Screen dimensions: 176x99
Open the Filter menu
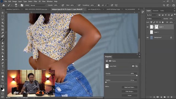pos(35,1)
